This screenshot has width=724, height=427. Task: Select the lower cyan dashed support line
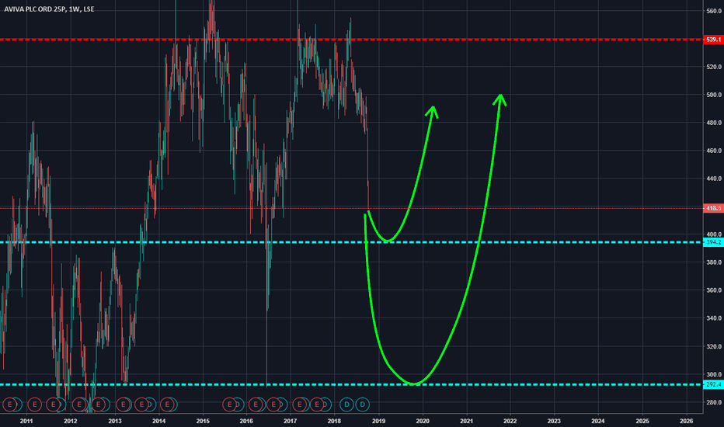[351, 384]
